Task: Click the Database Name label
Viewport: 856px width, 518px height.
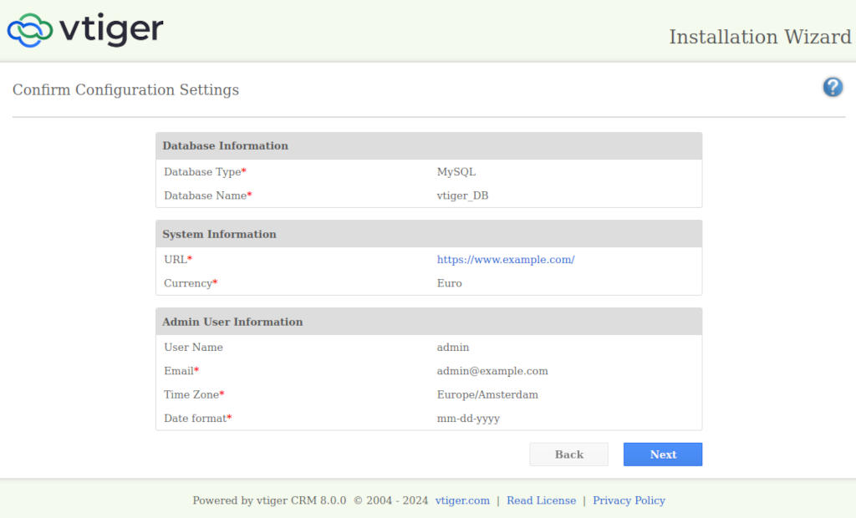Action: click(207, 196)
